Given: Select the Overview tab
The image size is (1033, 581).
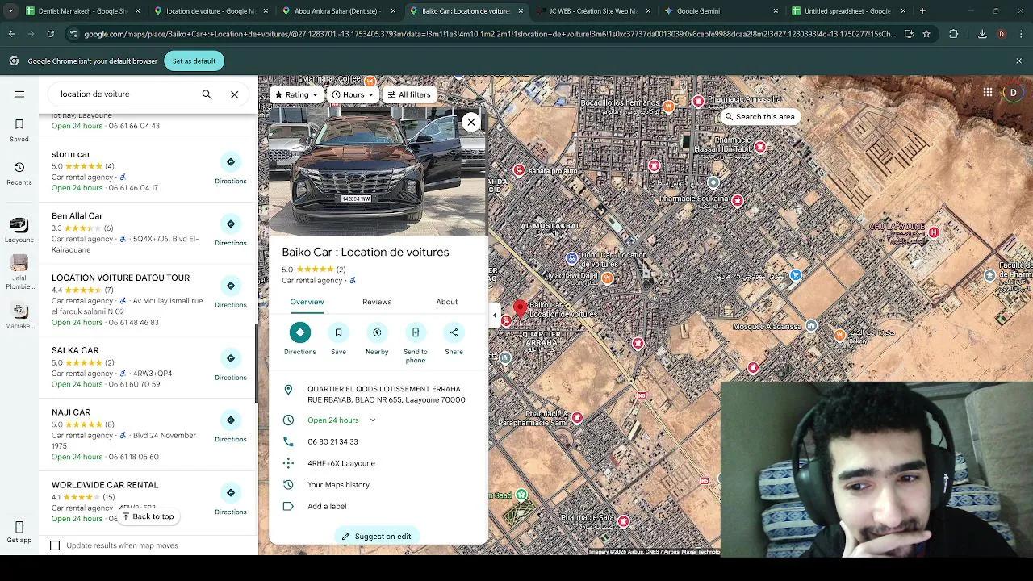Looking at the screenshot, I should pos(307,302).
